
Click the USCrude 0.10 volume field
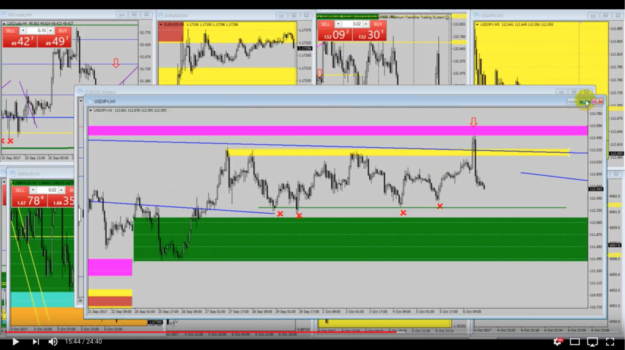[x=37, y=31]
